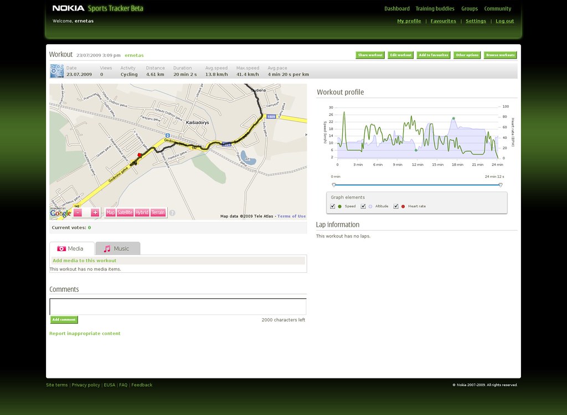Click the blue time range slider track
Image resolution: width=567 pixels, height=415 pixels.
coord(417,185)
